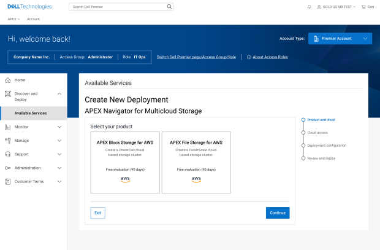This screenshot has height=250, width=380.
Task: Select the Review and deploy step marker
Action: pyautogui.click(x=303, y=158)
